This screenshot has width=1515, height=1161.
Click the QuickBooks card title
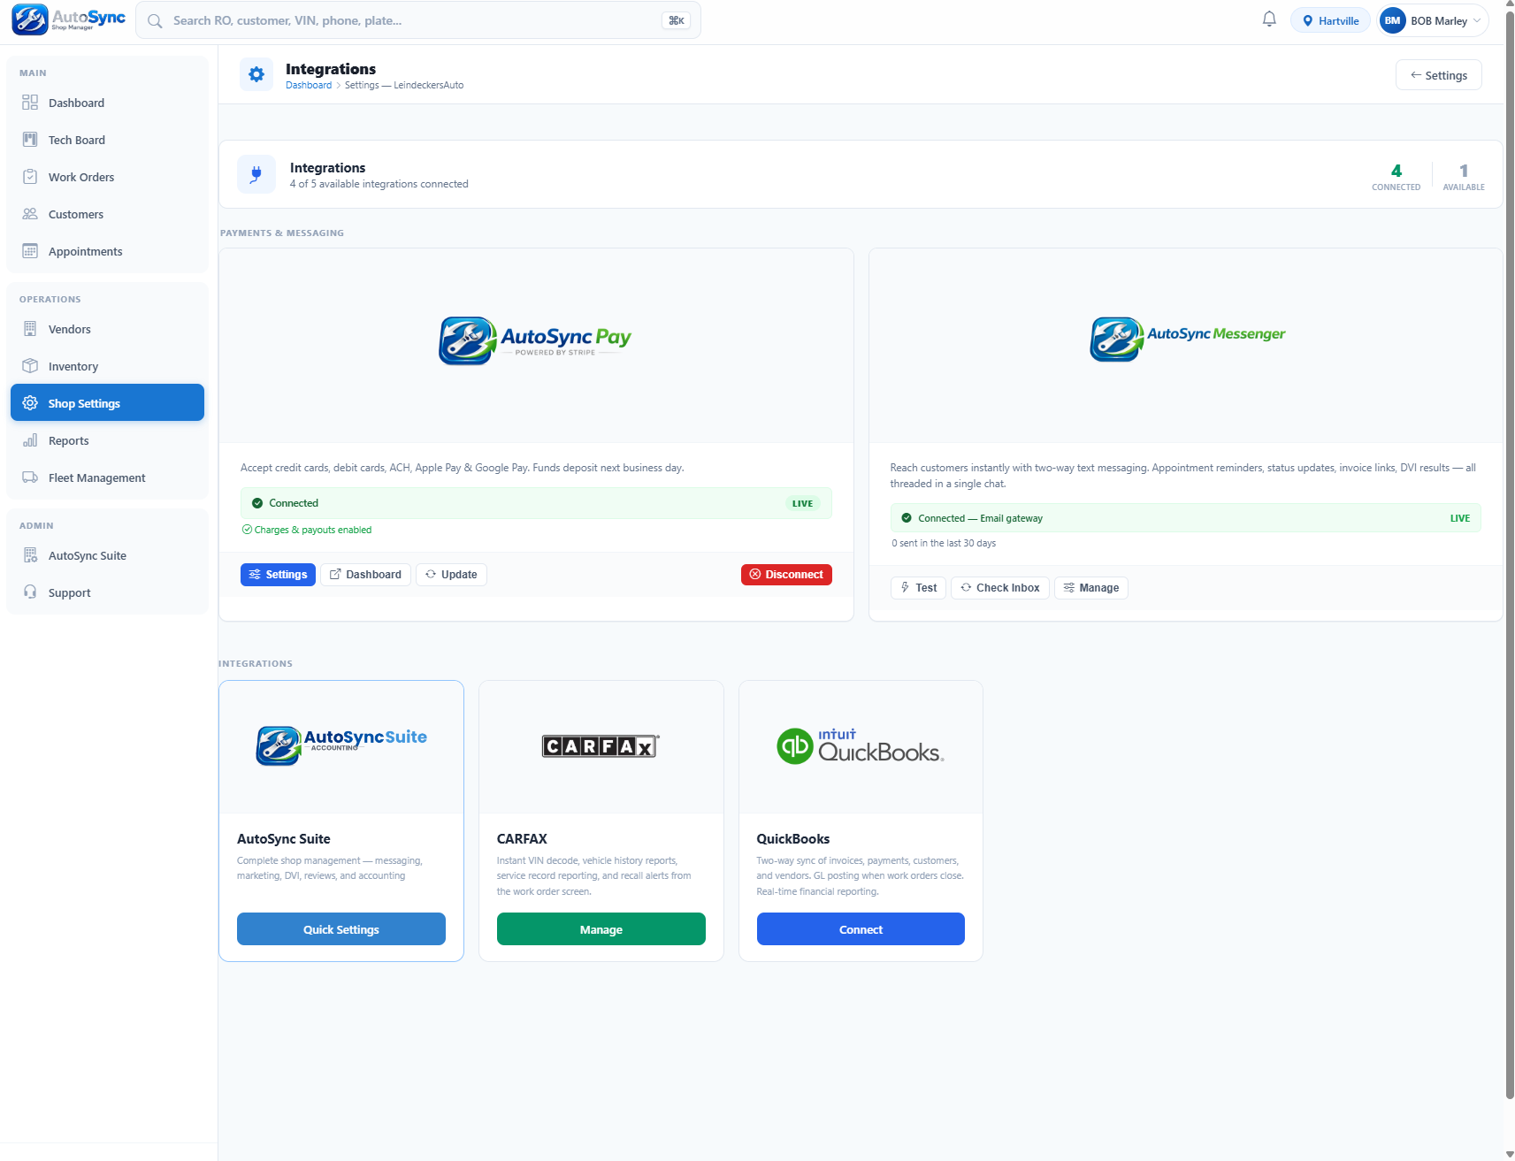pos(793,839)
